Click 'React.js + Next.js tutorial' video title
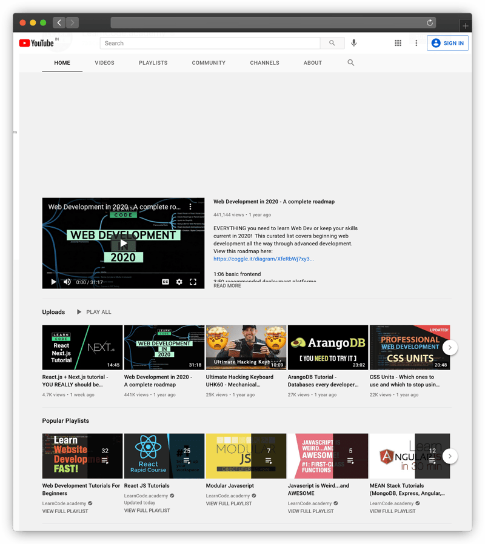This screenshot has width=485, height=544. point(75,380)
